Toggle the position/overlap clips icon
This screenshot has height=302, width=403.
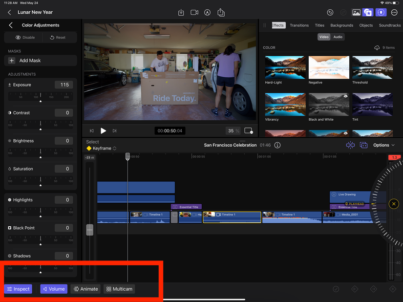click(x=363, y=145)
